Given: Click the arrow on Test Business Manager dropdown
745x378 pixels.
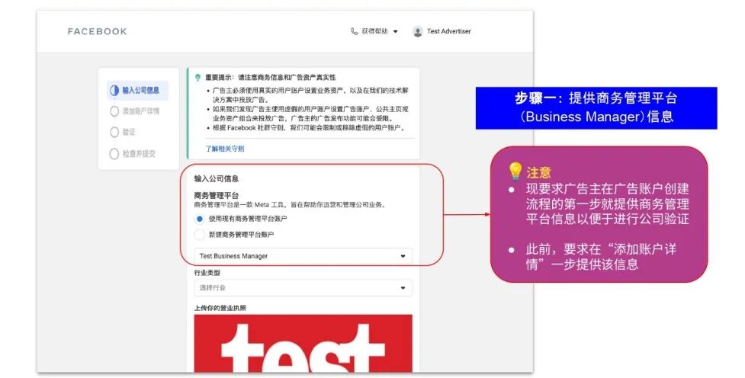Looking at the screenshot, I should tap(403, 256).
